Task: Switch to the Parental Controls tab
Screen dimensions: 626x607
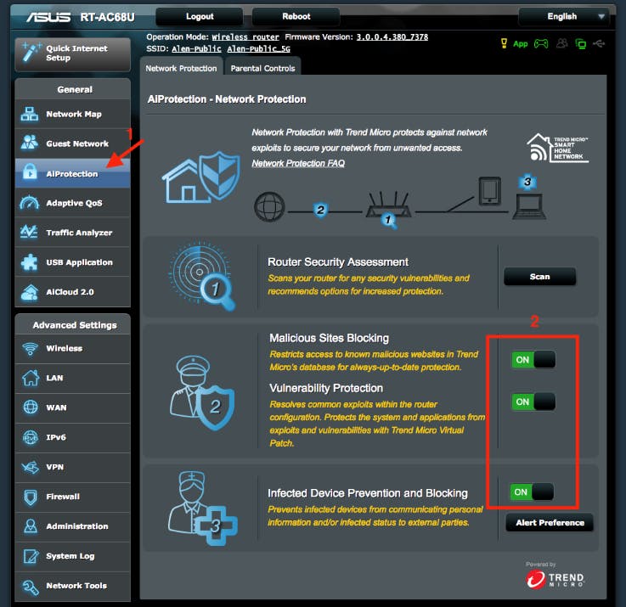Action: coord(262,68)
